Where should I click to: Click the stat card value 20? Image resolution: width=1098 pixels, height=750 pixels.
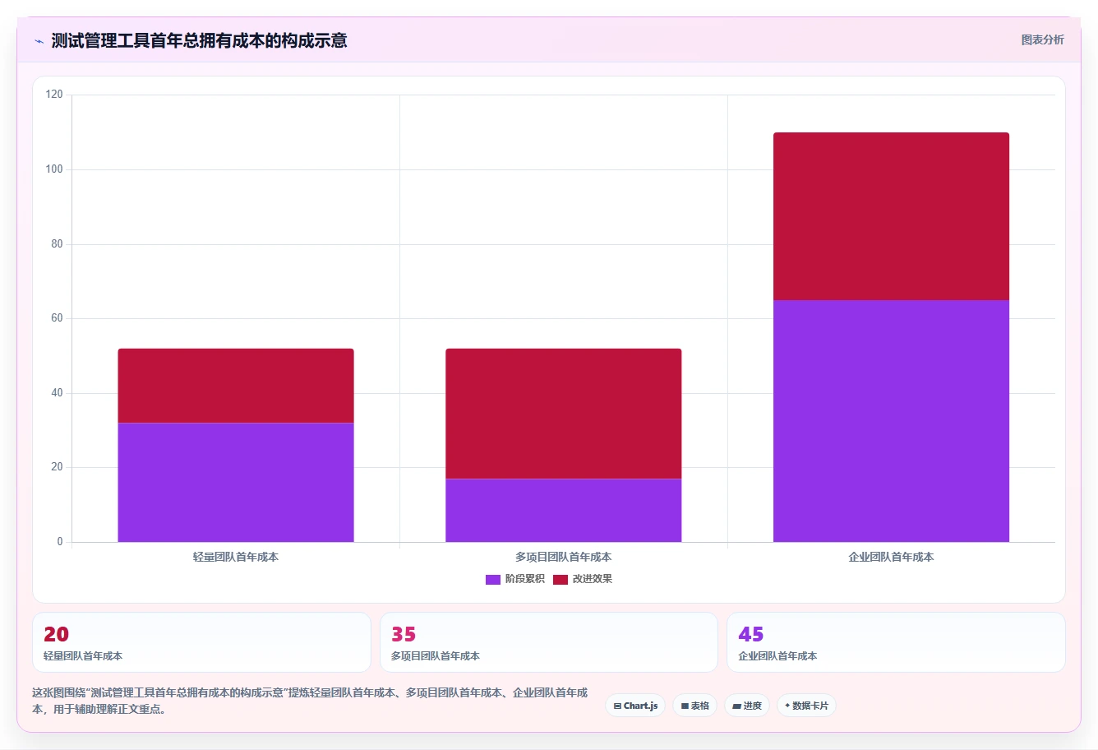[57, 634]
